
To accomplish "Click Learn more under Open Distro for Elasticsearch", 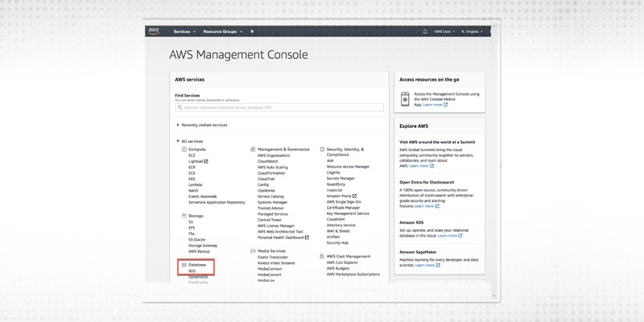I will 427,206.
